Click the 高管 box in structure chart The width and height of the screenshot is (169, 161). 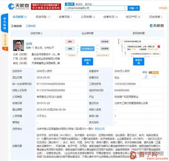pos(70,49)
